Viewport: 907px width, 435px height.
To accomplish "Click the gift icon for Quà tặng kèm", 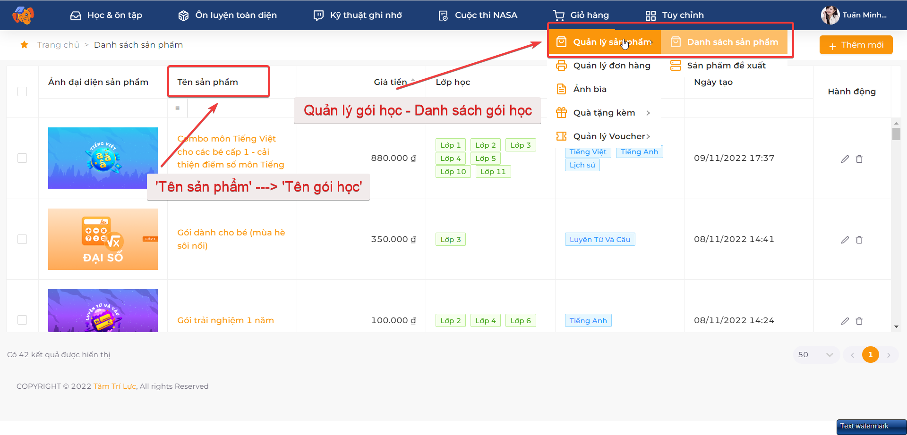I will (x=561, y=112).
